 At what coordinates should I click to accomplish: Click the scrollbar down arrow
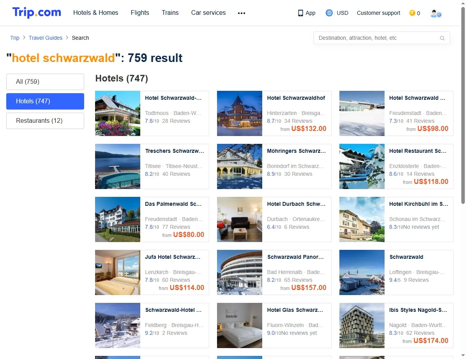pos(463,355)
